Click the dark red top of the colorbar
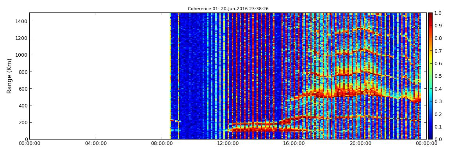The image size is (449, 159). pos(430,16)
